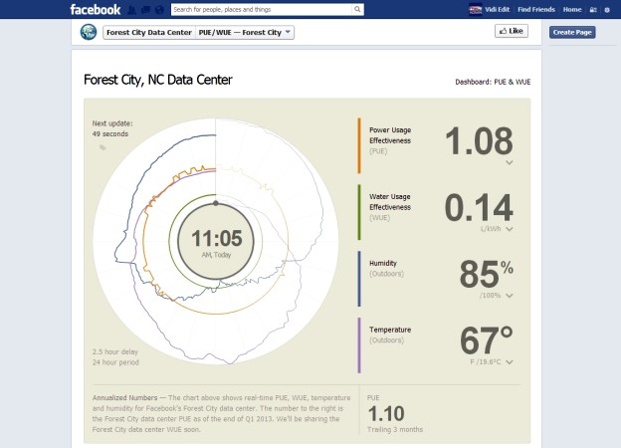Open privacy shortcuts icon
This screenshot has height=448, width=621.
(593, 10)
